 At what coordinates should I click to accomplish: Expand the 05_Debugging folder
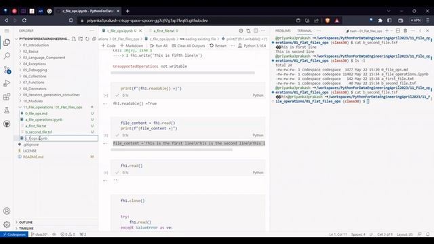point(35,70)
